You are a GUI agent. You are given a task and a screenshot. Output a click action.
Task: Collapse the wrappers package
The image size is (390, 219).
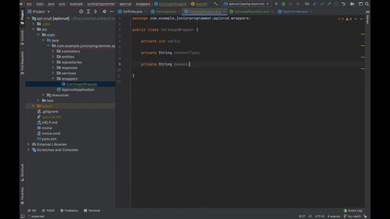[53, 78]
